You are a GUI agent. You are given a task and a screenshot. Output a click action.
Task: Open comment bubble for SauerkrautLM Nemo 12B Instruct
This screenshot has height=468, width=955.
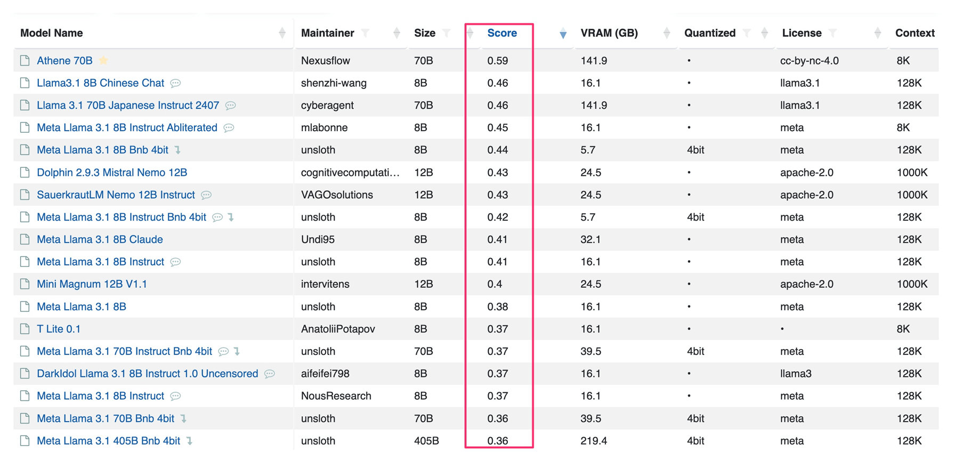206,195
